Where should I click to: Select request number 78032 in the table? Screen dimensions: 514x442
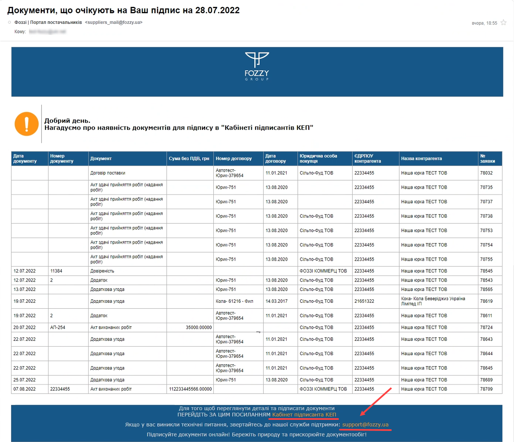(x=486, y=173)
